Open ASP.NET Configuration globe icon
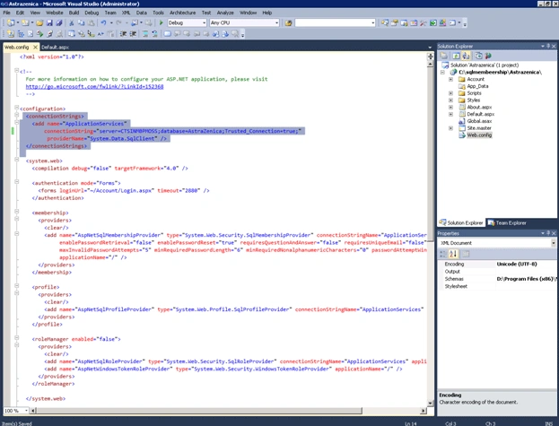This screenshot has height=426, width=559. (x=488, y=56)
